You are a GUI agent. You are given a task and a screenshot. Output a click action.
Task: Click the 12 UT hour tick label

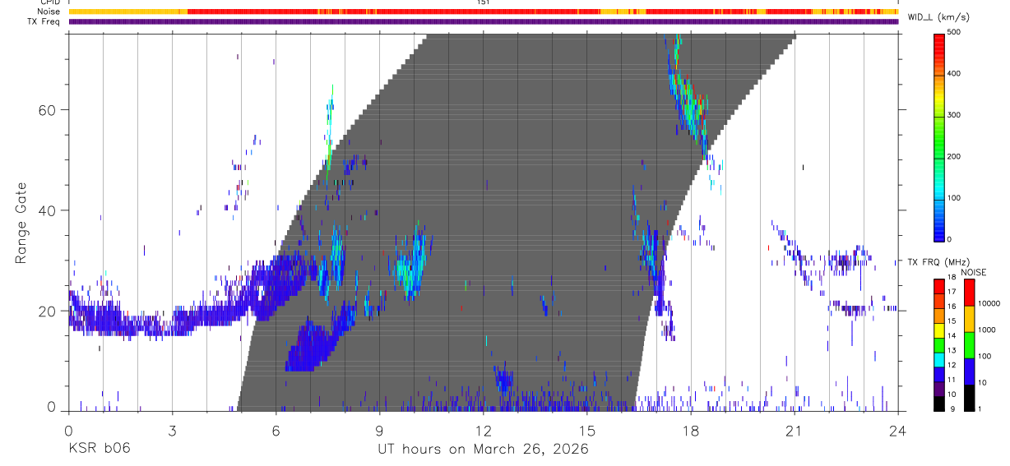click(x=483, y=430)
